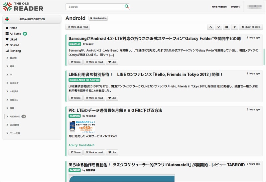Mark the Samsung Galaxy Folder post as read
The height and width of the screenshot is (182, 266).
pyautogui.click(x=94, y=62)
